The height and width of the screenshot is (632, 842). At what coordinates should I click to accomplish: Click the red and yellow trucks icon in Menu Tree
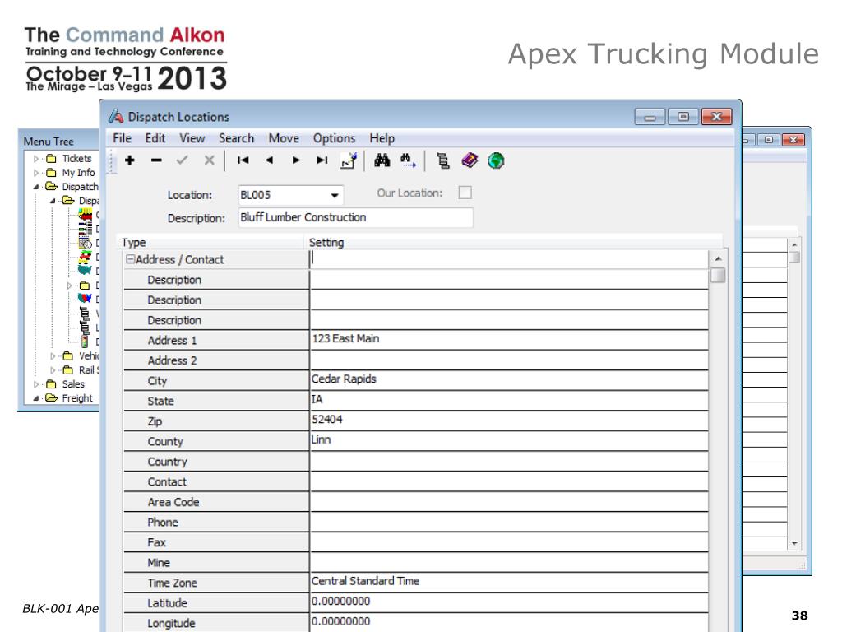pyautogui.click(x=86, y=257)
